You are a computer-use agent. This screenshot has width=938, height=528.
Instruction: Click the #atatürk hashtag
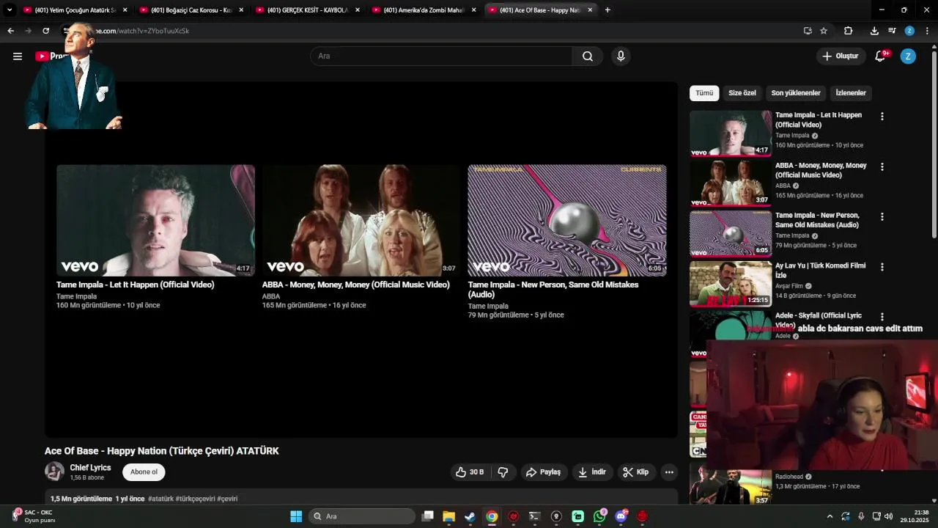click(x=160, y=499)
